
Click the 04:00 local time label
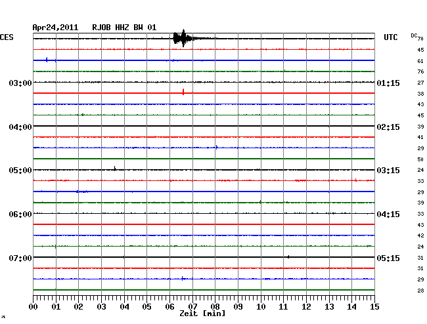tap(20, 127)
